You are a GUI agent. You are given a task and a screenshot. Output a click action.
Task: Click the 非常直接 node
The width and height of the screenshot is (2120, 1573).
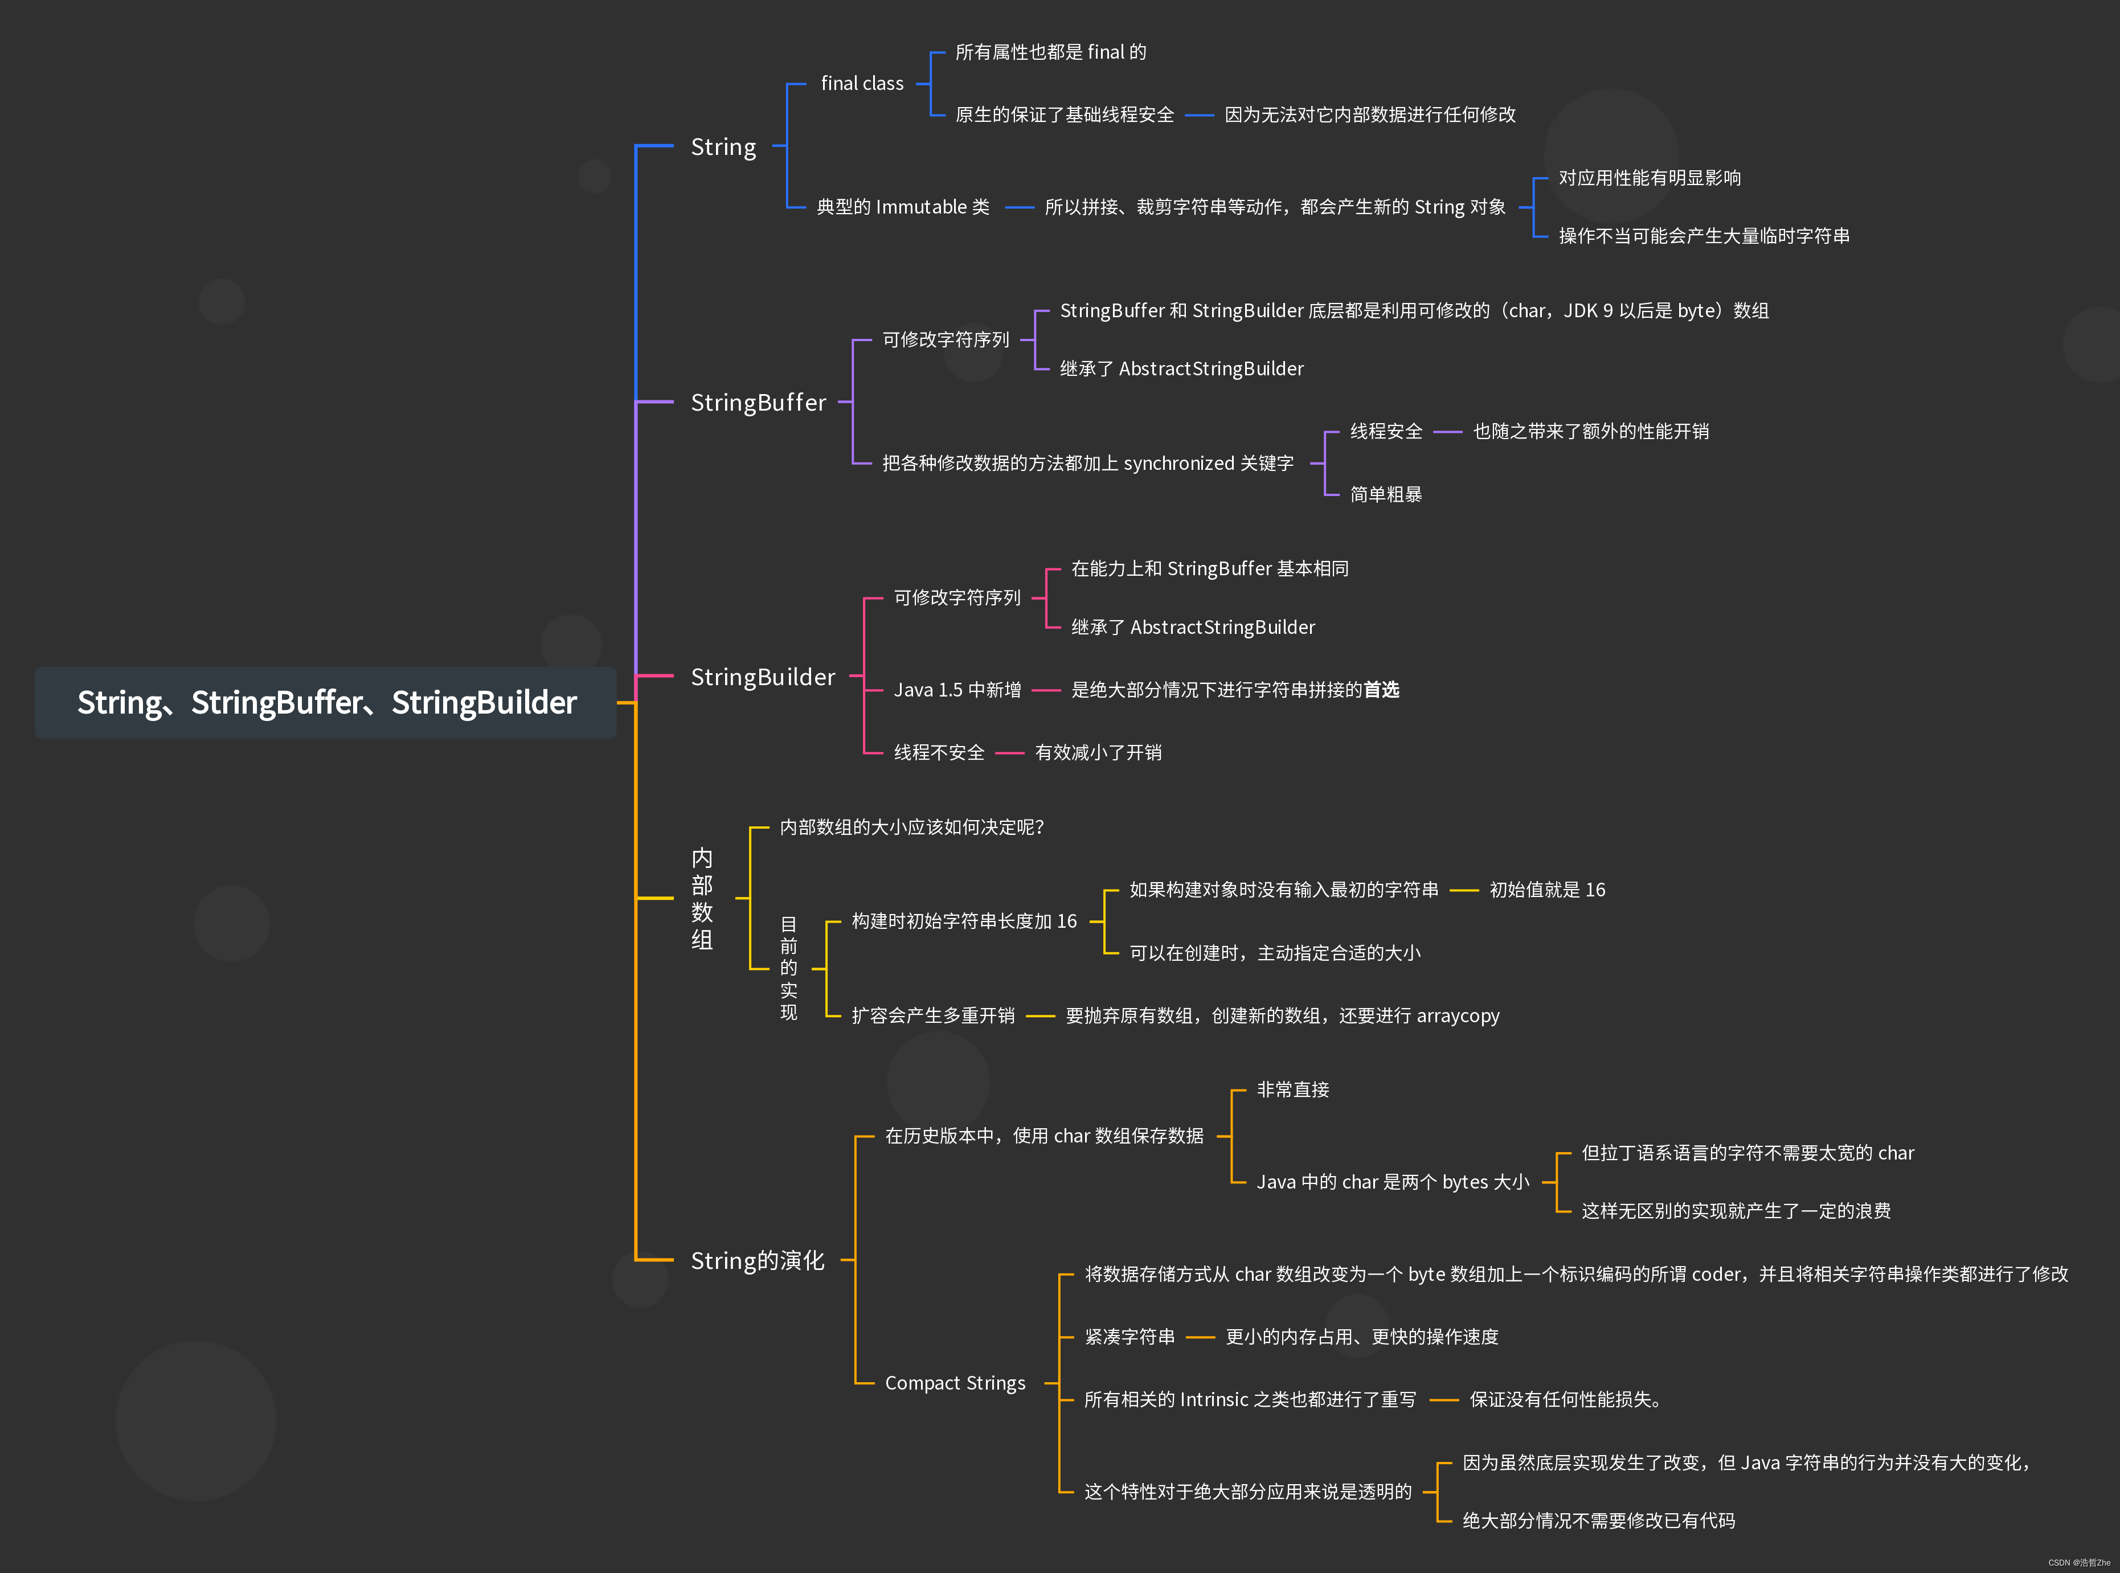(1292, 1089)
